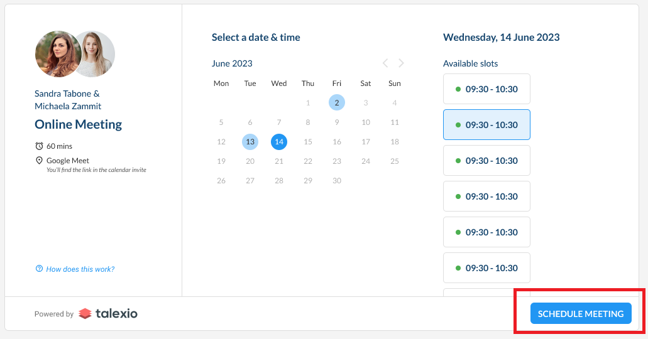Click the clock icon beside 60 mins
Viewport: 648px width, 339px height.
click(39, 146)
